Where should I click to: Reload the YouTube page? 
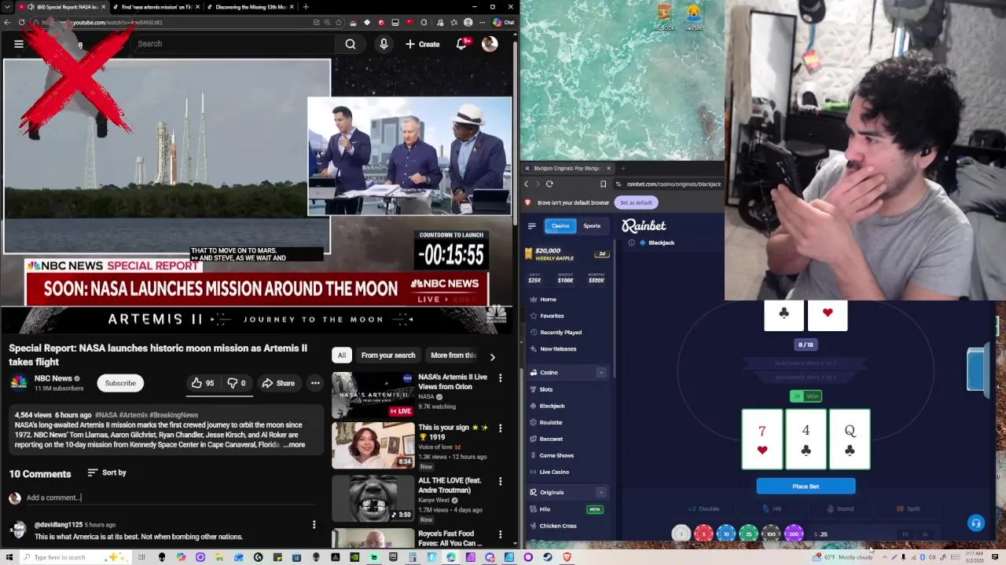(x=21, y=22)
